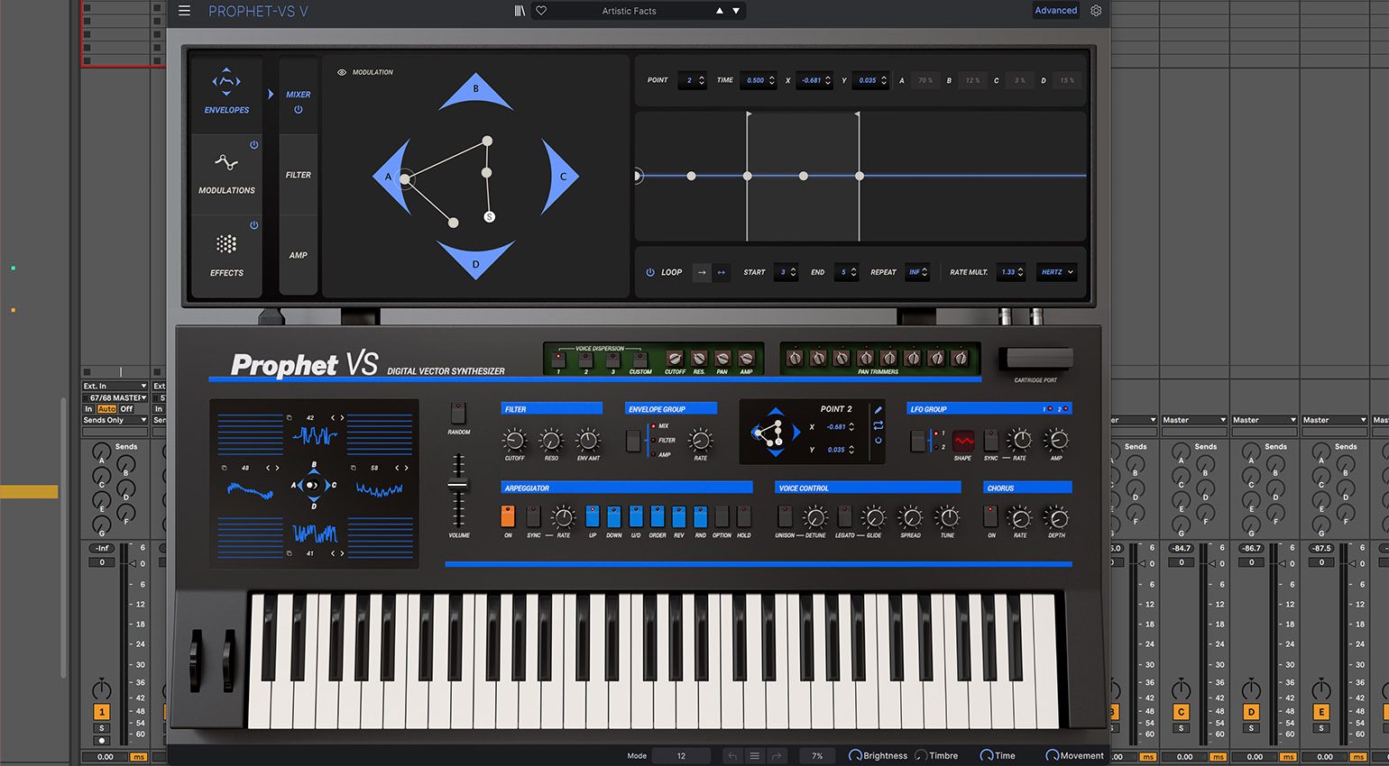This screenshot has width=1389, height=766.
Task: Click the Filter CUTOFF knob
Action: point(514,441)
